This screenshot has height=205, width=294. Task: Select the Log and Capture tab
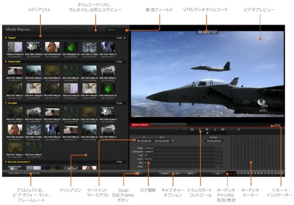[140, 125]
